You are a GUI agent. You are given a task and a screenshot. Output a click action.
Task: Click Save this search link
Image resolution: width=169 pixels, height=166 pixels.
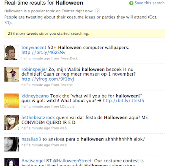(150, 3)
